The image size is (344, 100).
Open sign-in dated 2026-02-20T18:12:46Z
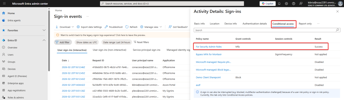point(73,67)
